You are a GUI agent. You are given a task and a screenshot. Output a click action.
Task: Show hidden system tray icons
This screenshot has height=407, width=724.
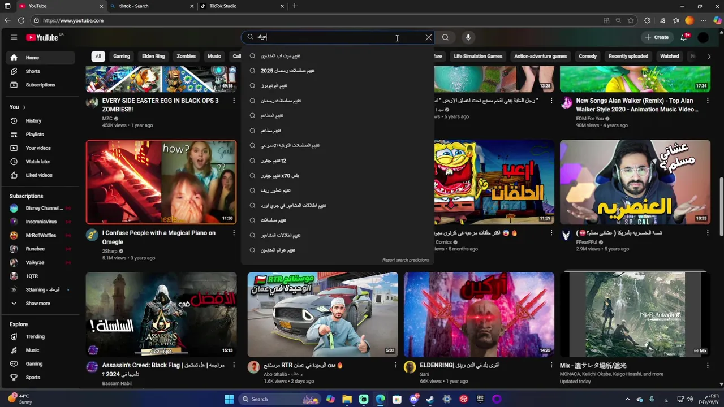tap(627, 399)
